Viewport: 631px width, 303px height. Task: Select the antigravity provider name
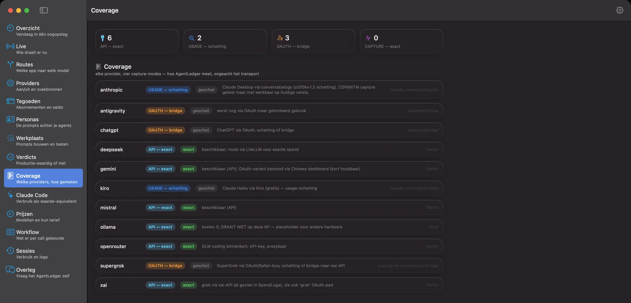(113, 111)
